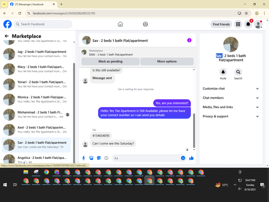Click volume speaker tray icon
Screen dimensions: 269x202
[x=240, y=189]
